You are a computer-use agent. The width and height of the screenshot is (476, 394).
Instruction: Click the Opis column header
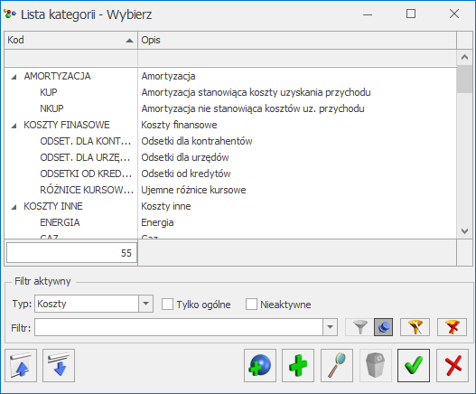click(297, 40)
